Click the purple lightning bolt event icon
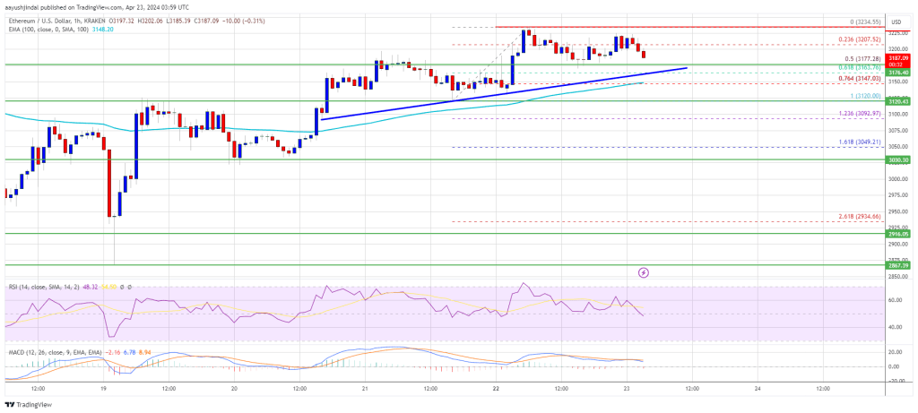The width and height of the screenshot is (918, 413). pos(644,272)
